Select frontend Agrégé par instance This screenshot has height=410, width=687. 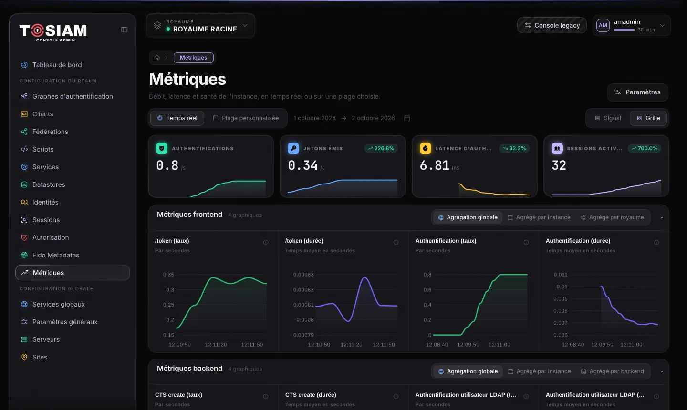(x=539, y=217)
